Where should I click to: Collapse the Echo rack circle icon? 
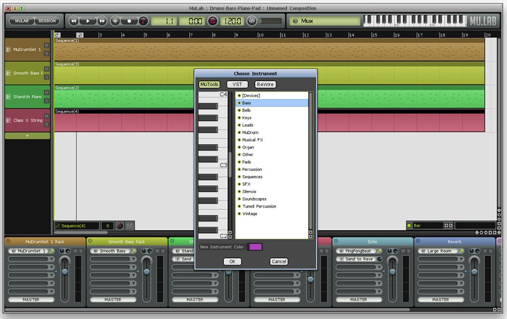click(336, 241)
